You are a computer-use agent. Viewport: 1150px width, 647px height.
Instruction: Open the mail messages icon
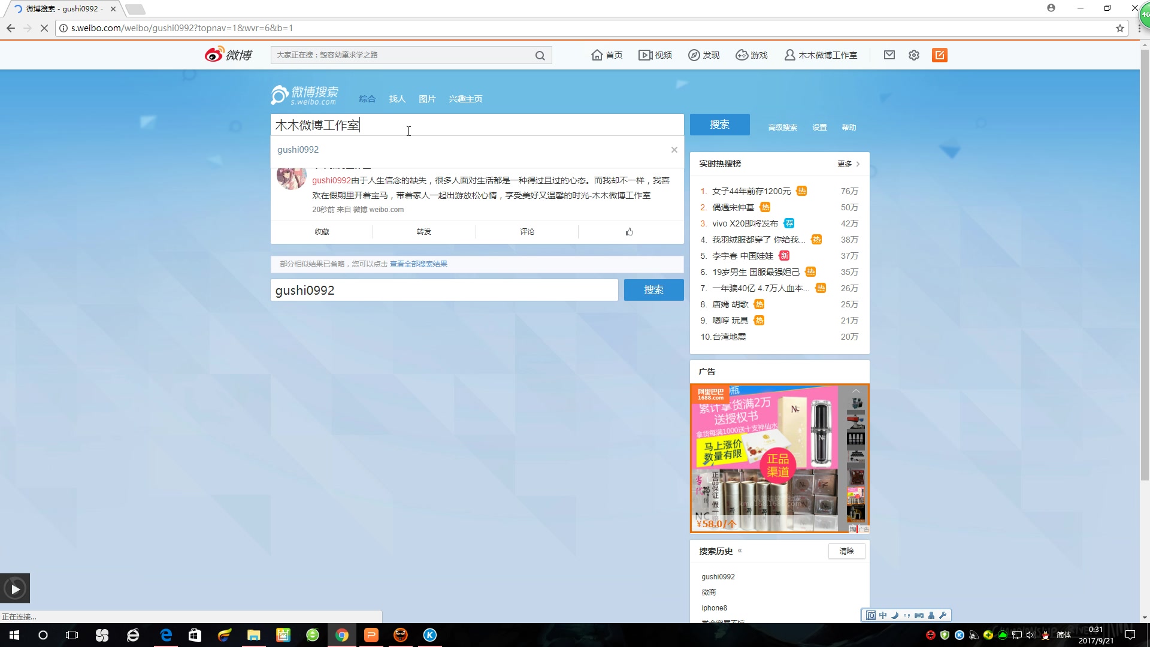pyautogui.click(x=889, y=55)
